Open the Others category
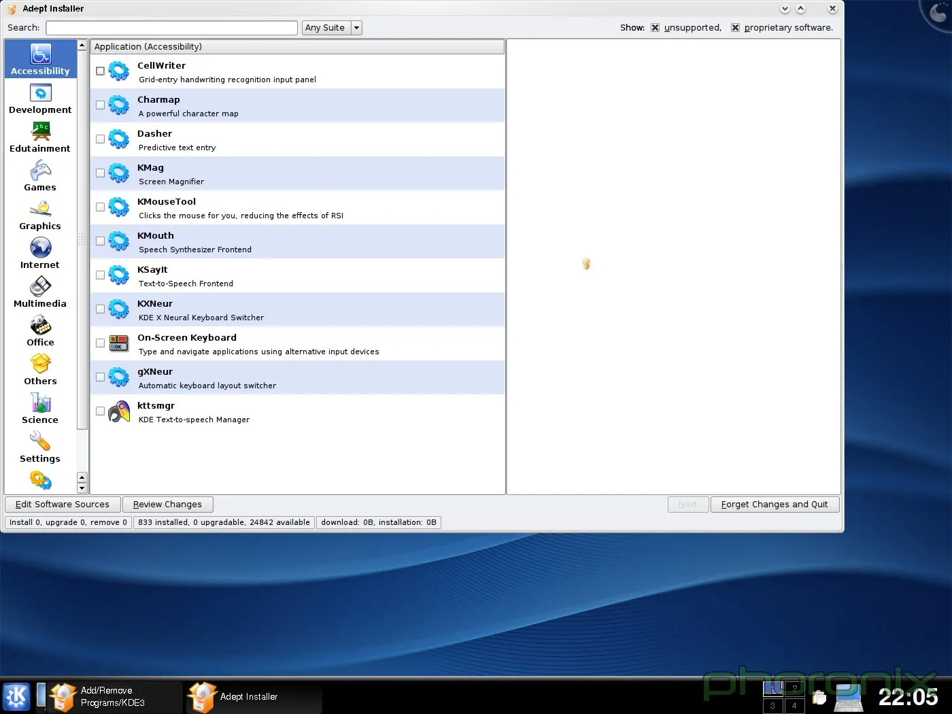 [40, 371]
